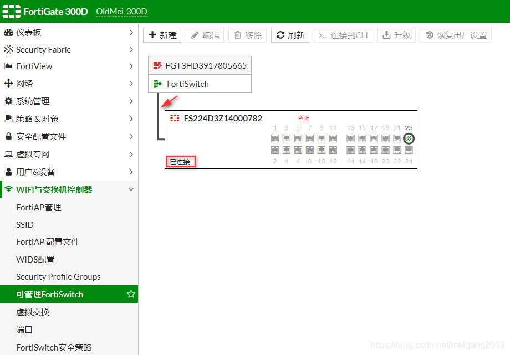Image resolution: width=510 pixels, height=355 pixels.
Task: Click the dashboard gauge icon beside 仪表板
Action: point(8,33)
